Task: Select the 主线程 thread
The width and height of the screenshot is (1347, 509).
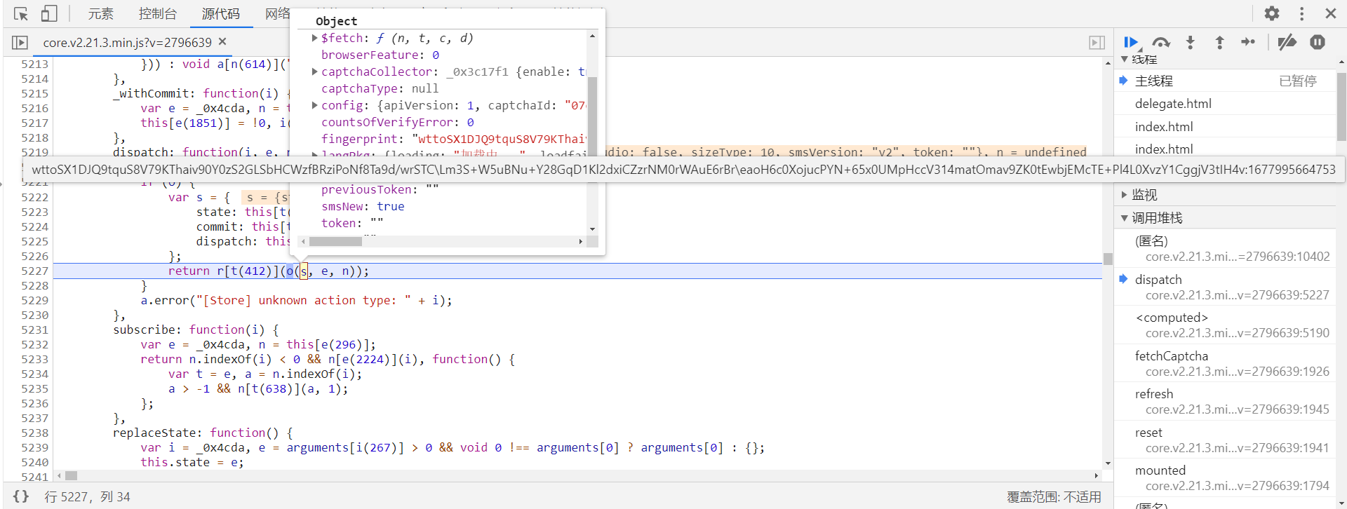Action: tap(1225, 81)
